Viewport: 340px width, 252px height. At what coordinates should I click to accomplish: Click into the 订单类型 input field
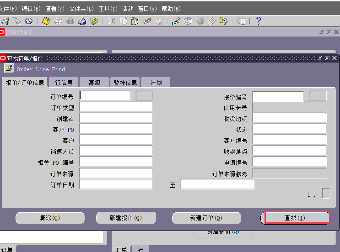click(116, 107)
